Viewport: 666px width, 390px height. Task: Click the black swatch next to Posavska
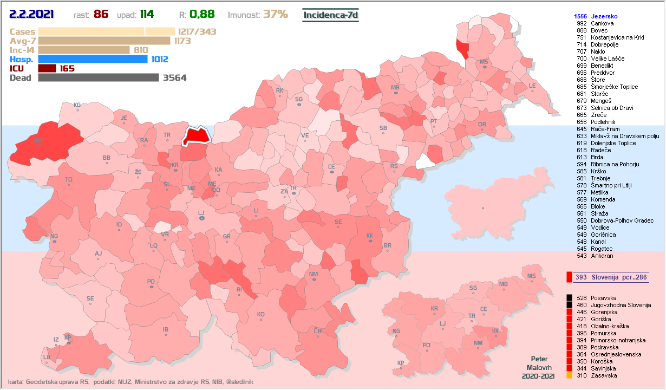point(569,298)
